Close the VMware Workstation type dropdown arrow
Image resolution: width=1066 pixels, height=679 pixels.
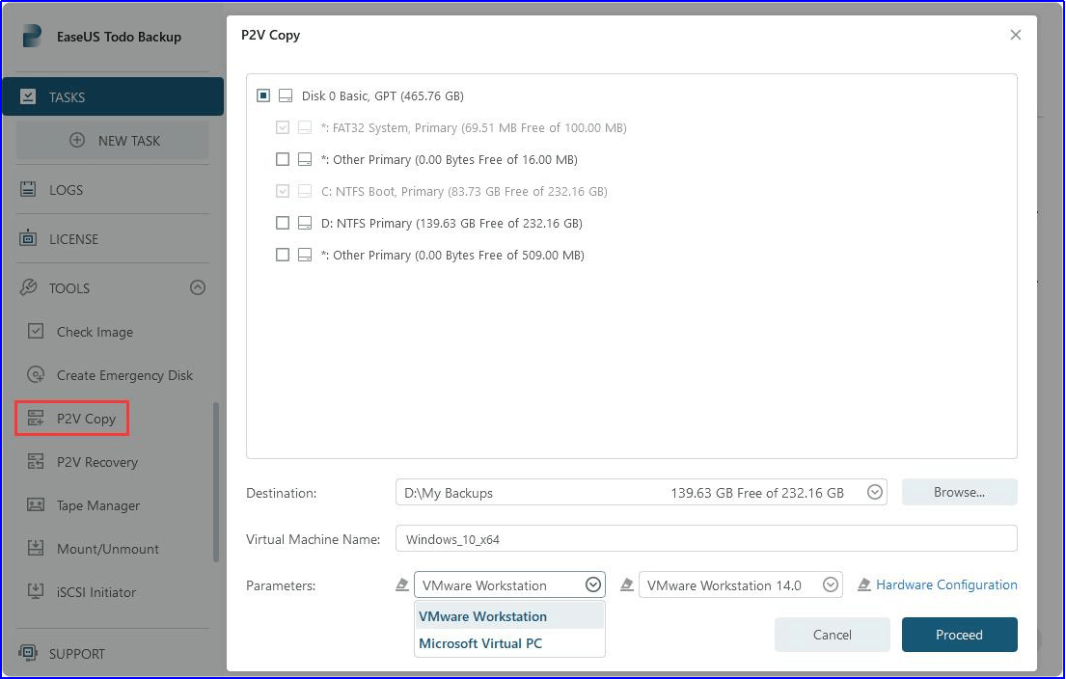[593, 584]
